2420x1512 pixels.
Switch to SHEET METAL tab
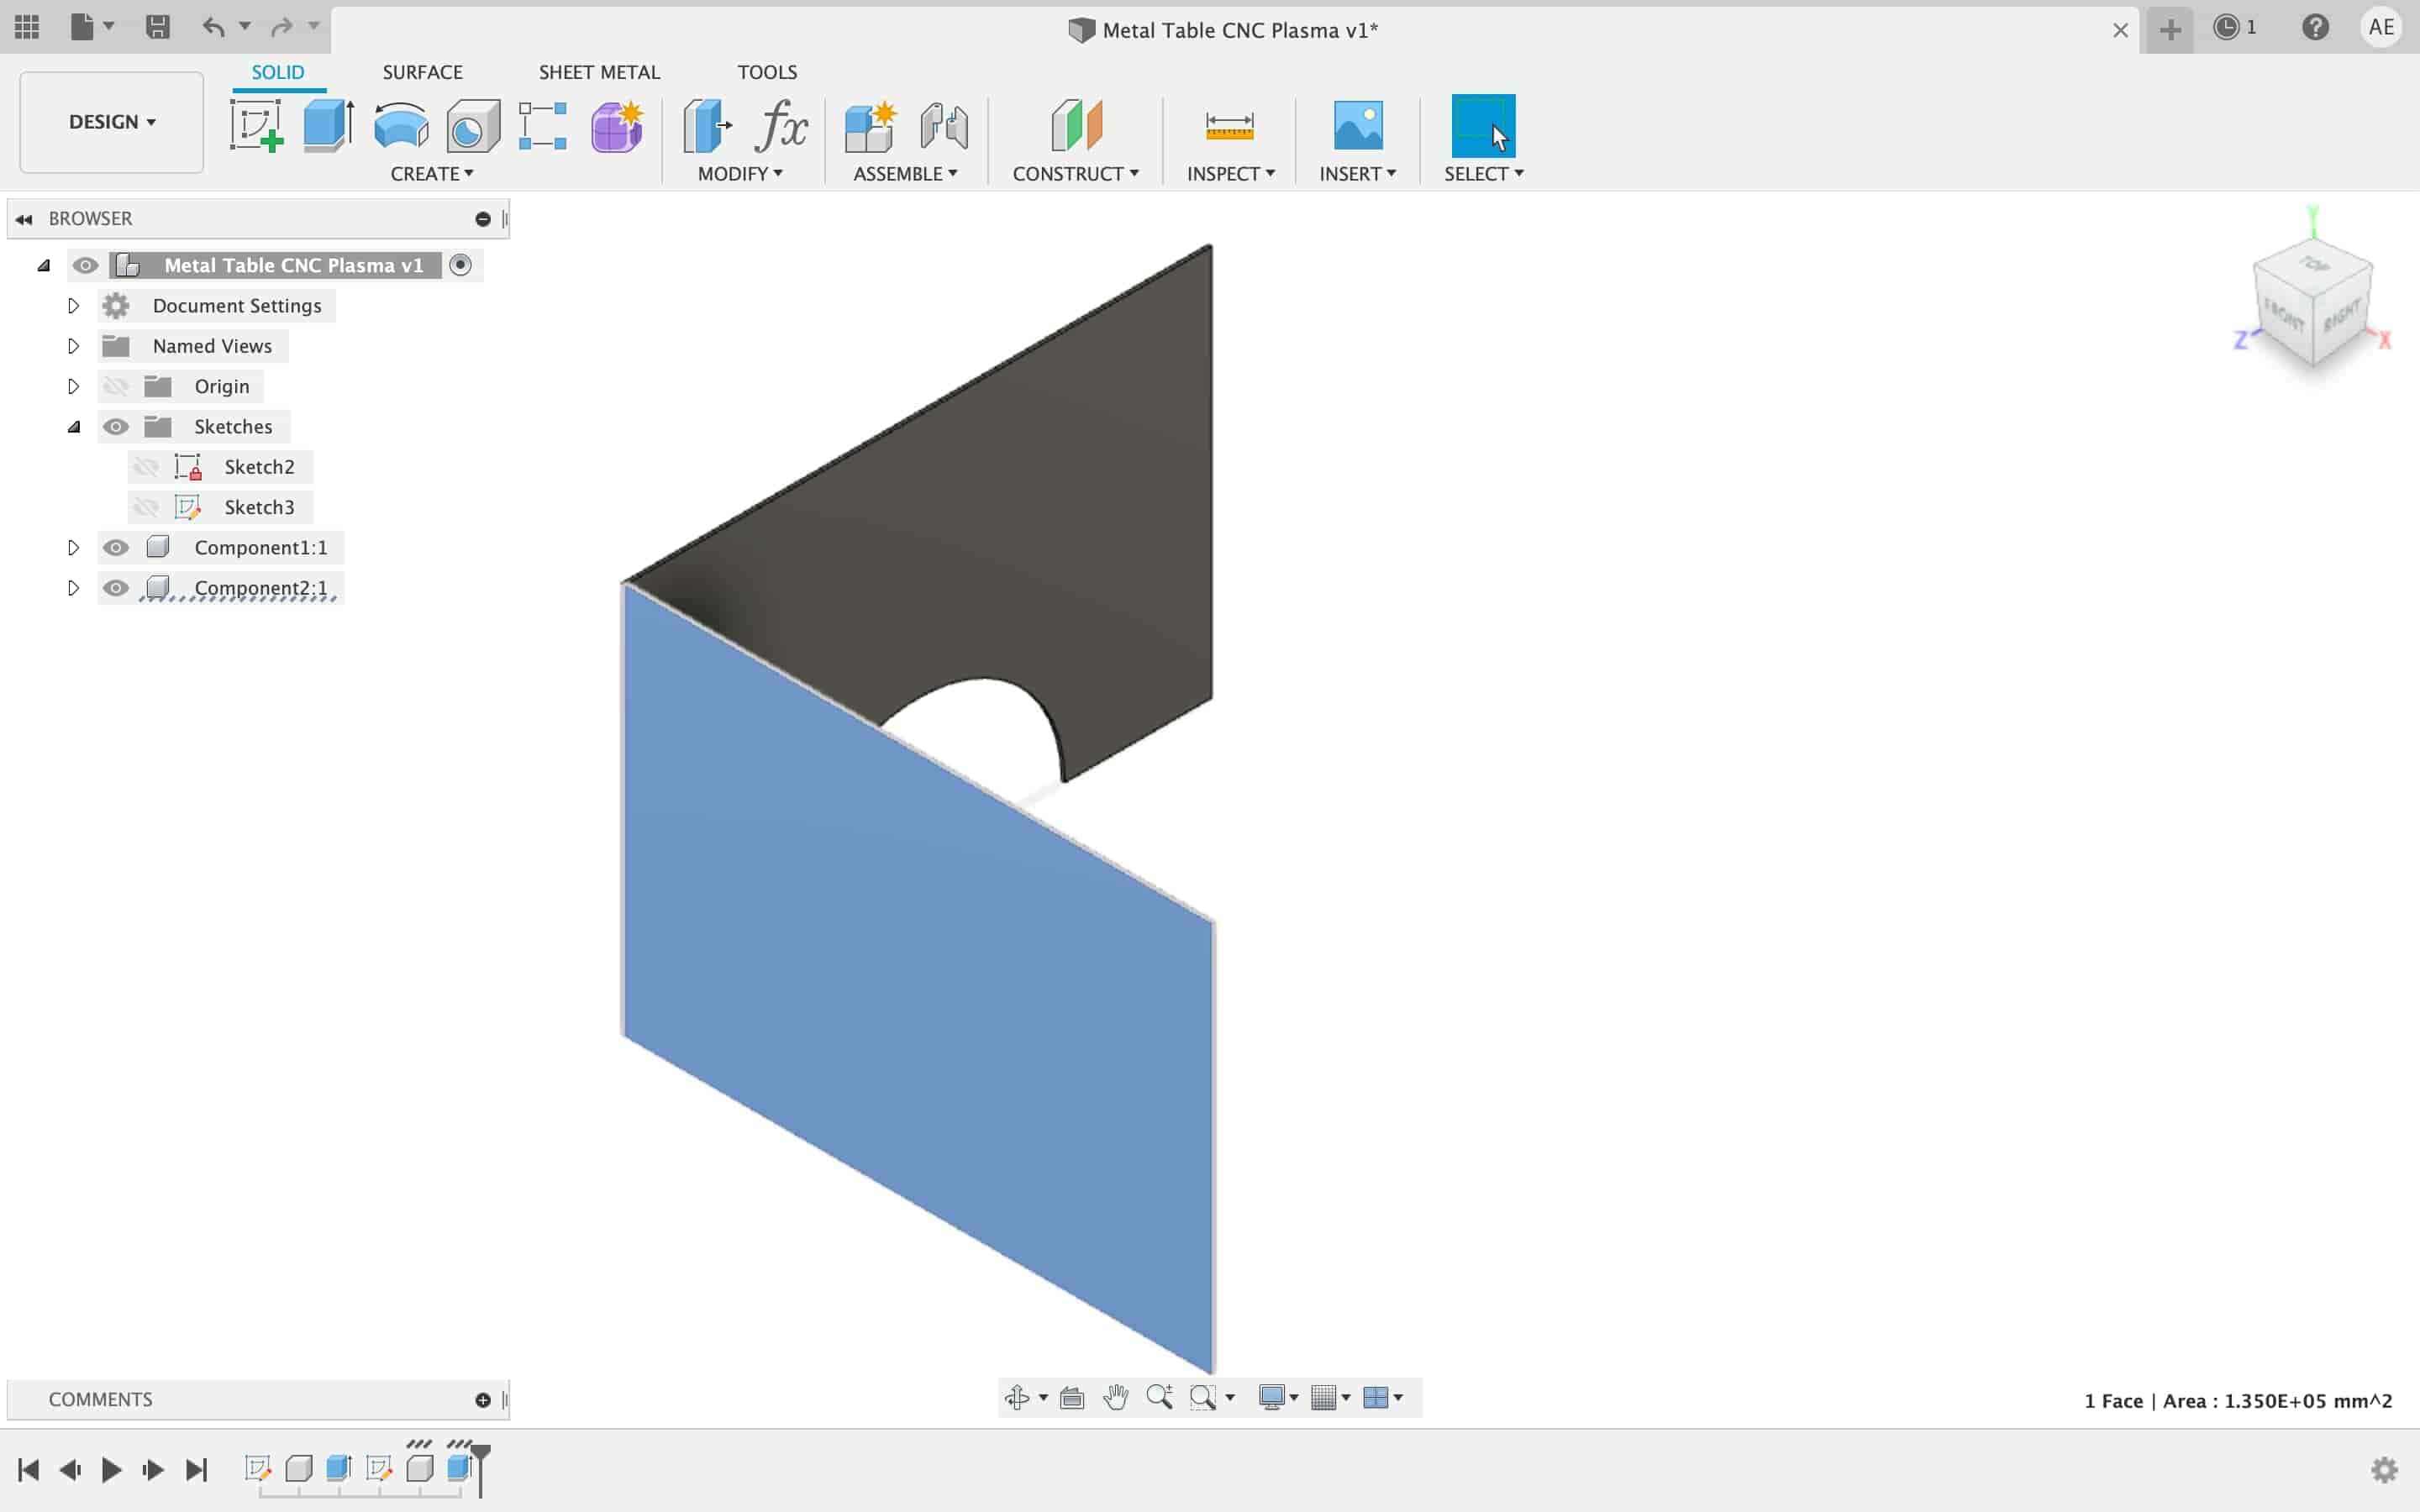pos(599,71)
